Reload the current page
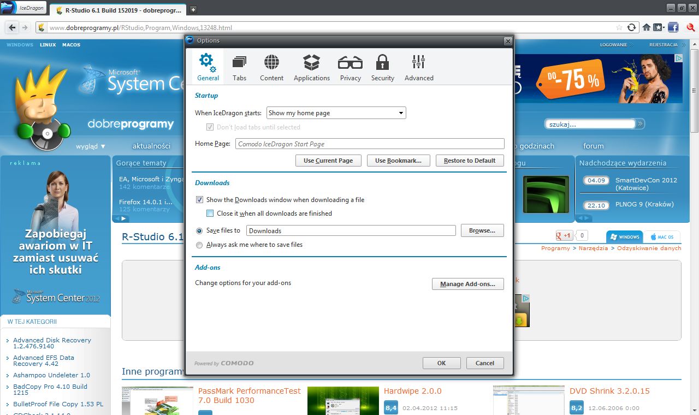 pyautogui.click(x=632, y=27)
